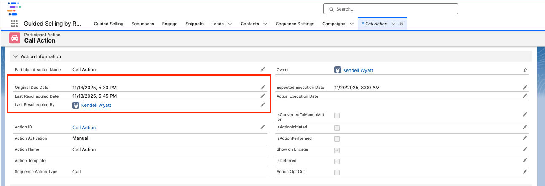Toggle IsActionInitiated checkbox
Image resolution: width=545 pixels, height=186 pixels.
tap(337, 128)
